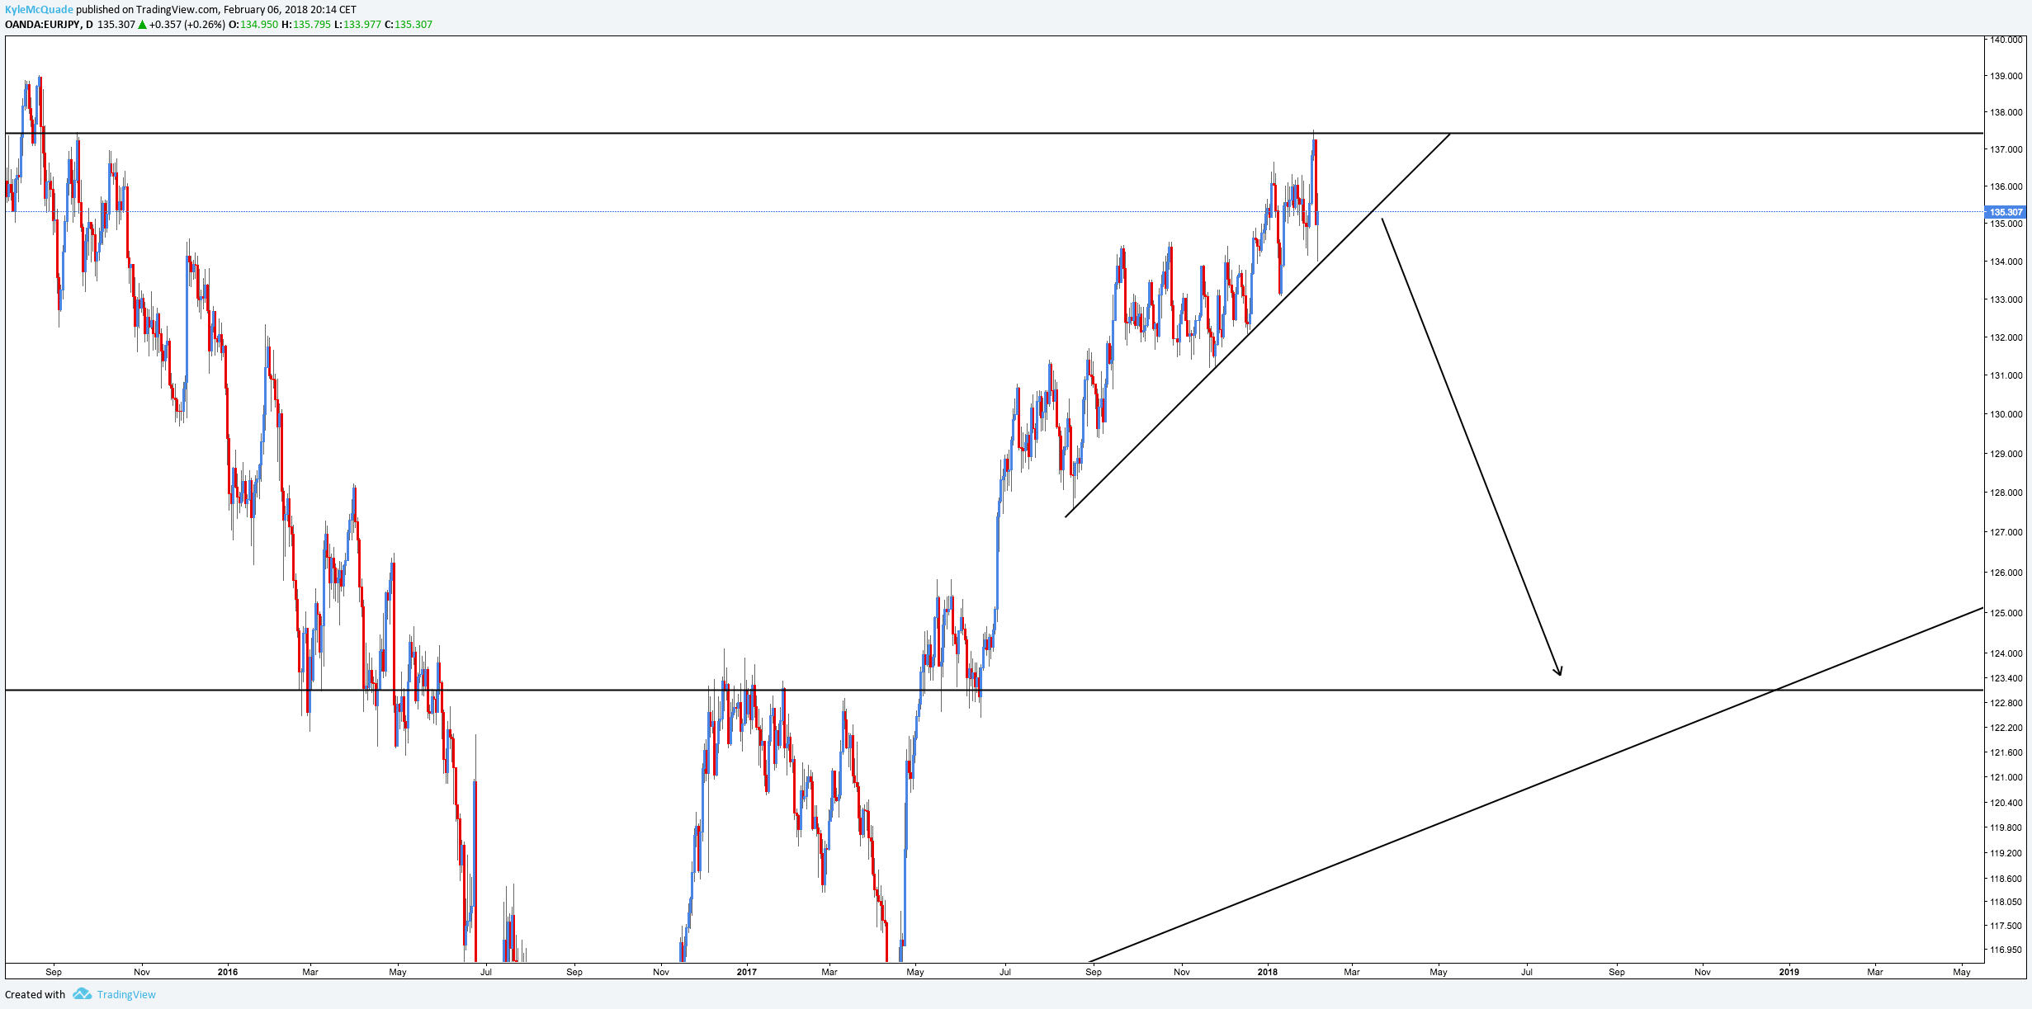Click the green up-arrow change indicator
Viewport: 2032px width, 1009px height.
143,24
